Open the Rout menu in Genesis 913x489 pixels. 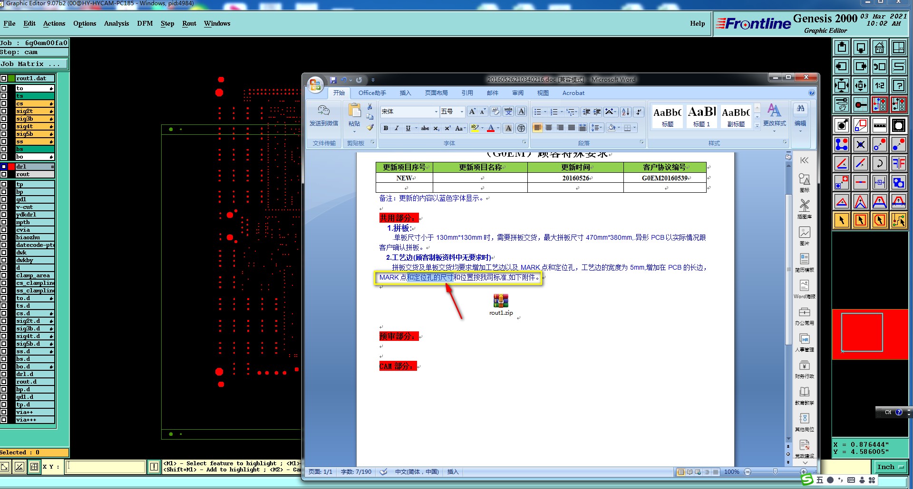point(189,23)
